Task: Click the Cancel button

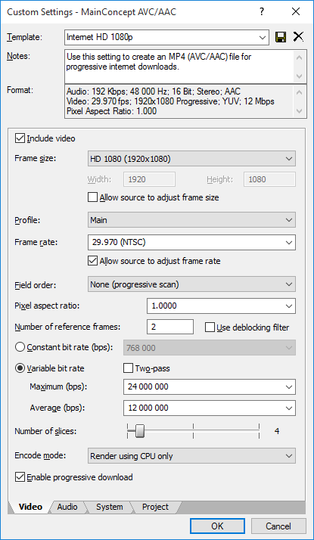Action: [278, 526]
